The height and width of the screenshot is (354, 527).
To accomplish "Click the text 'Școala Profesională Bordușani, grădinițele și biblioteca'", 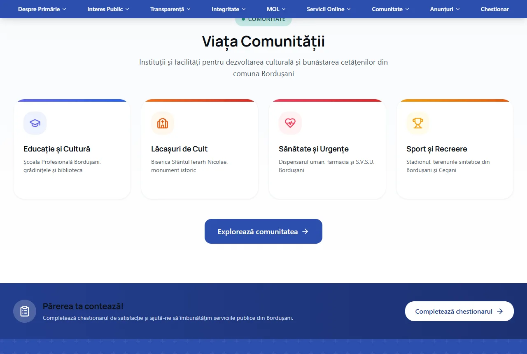I will (x=62, y=166).
